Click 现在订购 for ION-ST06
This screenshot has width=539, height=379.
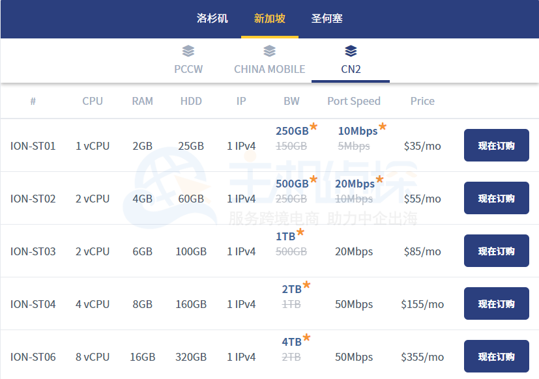(x=496, y=356)
